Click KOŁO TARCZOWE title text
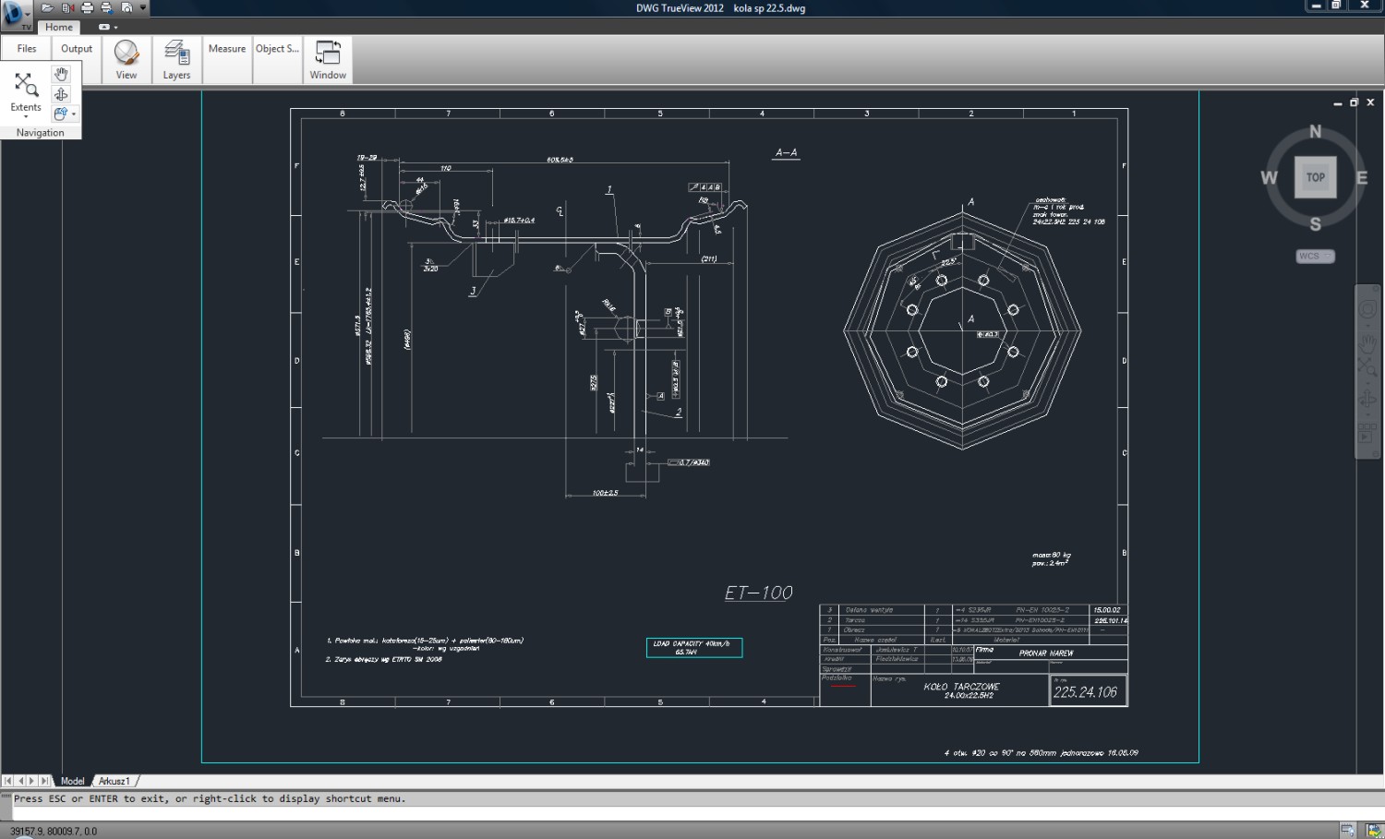This screenshot has height=839, width=1385. pyautogui.click(x=961, y=687)
